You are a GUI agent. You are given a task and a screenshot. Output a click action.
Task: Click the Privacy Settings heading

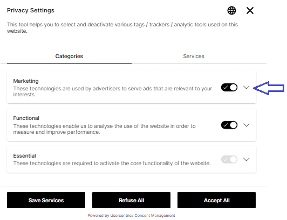tap(31, 10)
